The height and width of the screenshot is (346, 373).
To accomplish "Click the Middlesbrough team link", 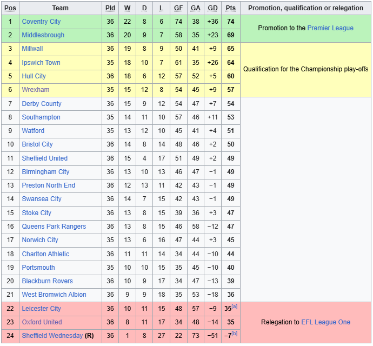I will [x=43, y=35].
